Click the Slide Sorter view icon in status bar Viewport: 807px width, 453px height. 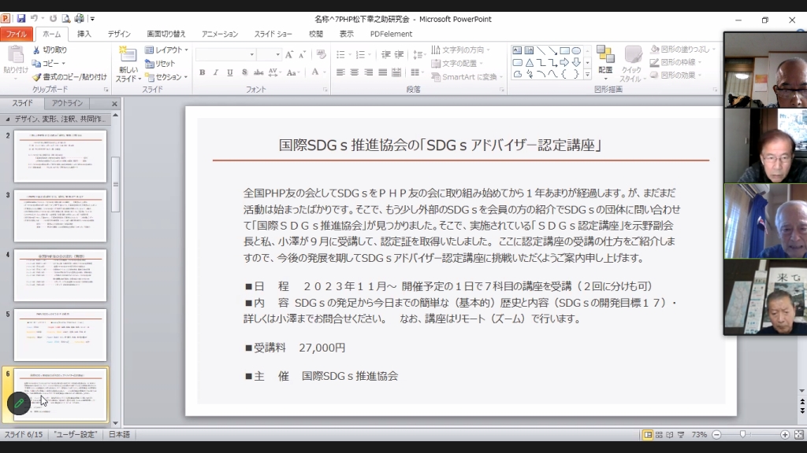click(659, 435)
